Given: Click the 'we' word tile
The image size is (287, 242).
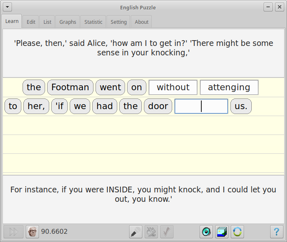Looking at the screenshot, I should [x=80, y=106].
